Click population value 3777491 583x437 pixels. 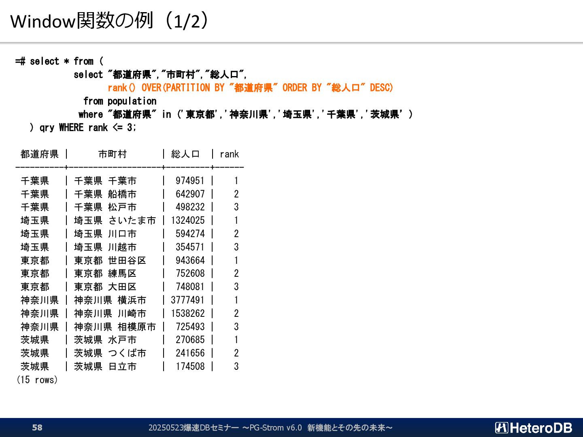(188, 300)
